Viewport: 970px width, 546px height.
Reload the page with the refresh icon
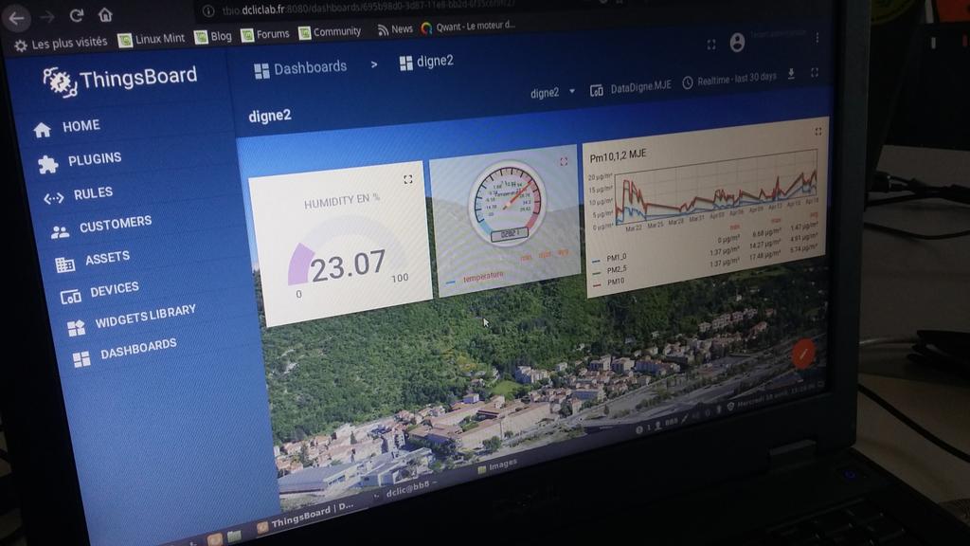pos(76,15)
